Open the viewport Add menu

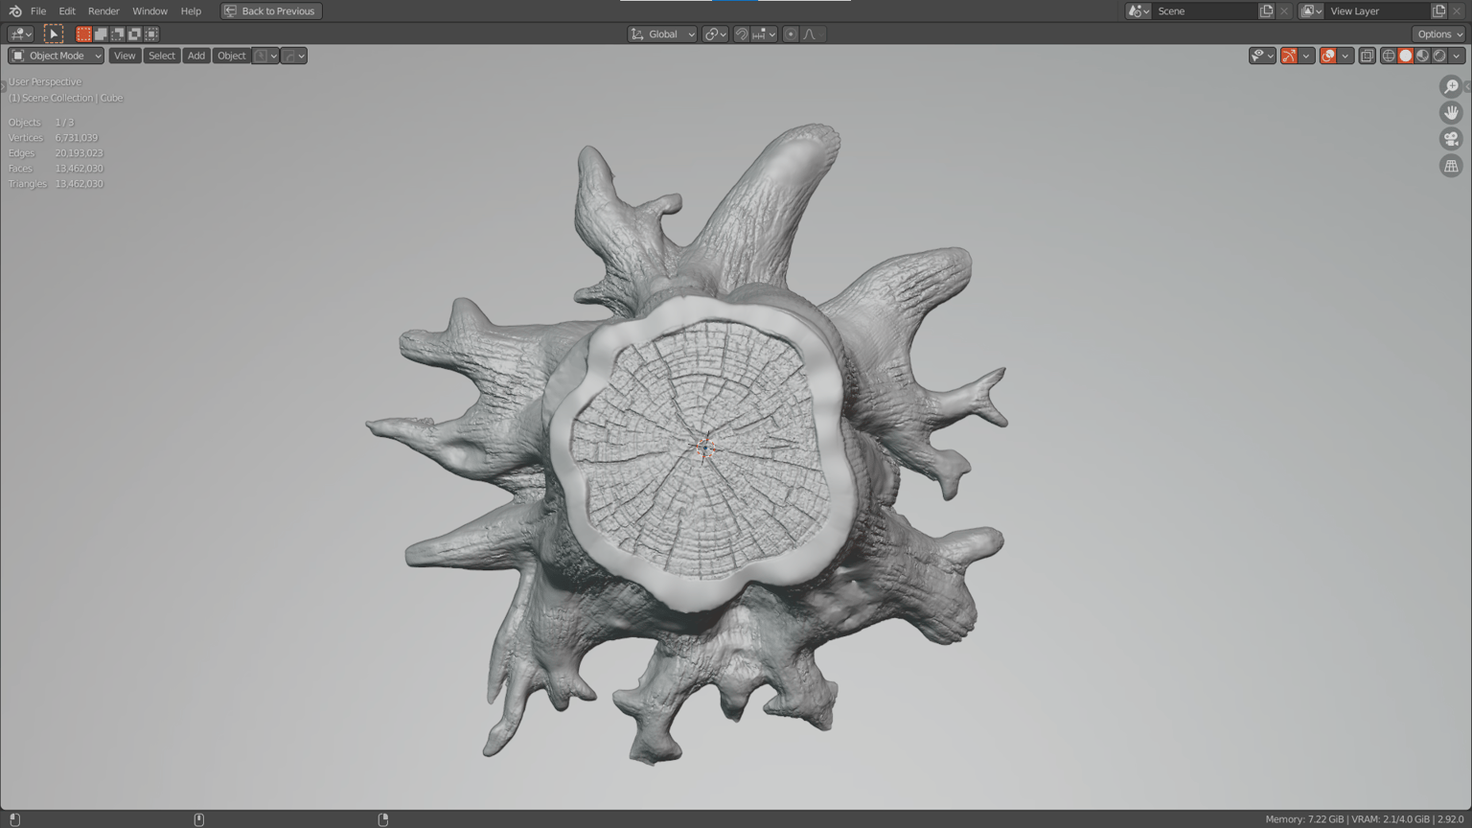tap(196, 56)
